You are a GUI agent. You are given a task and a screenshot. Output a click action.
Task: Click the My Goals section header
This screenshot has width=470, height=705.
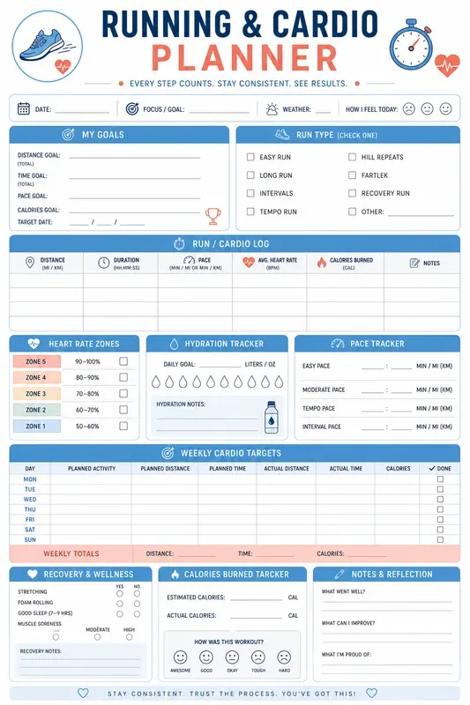[x=119, y=135]
